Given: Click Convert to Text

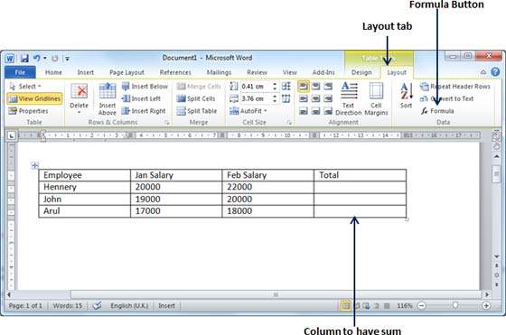Looking at the screenshot, I should pos(447,98).
